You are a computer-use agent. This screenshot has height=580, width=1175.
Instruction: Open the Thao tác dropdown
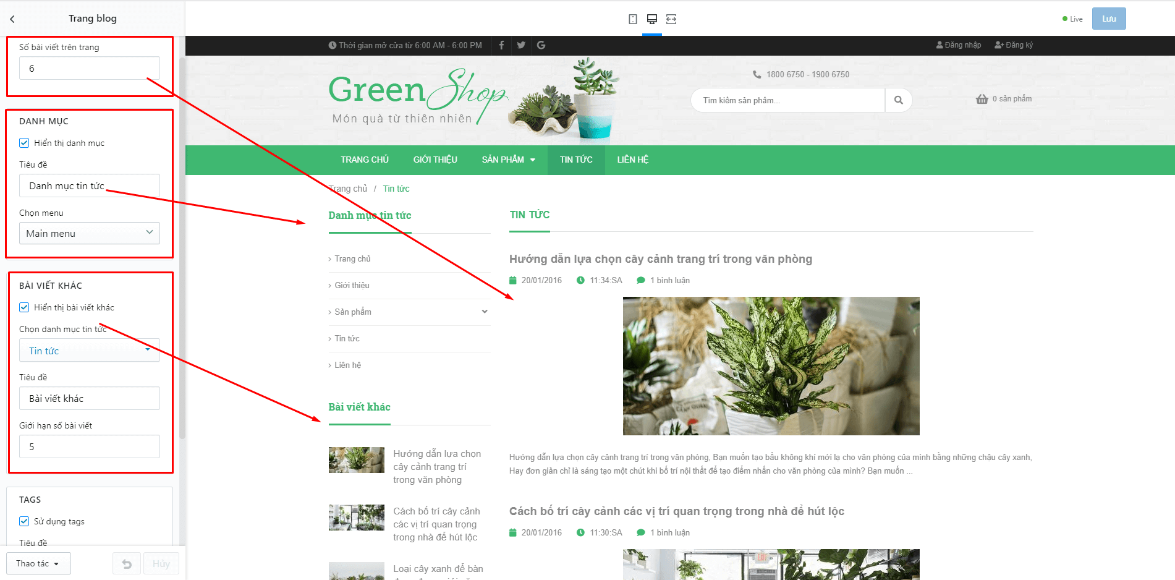(38, 564)
